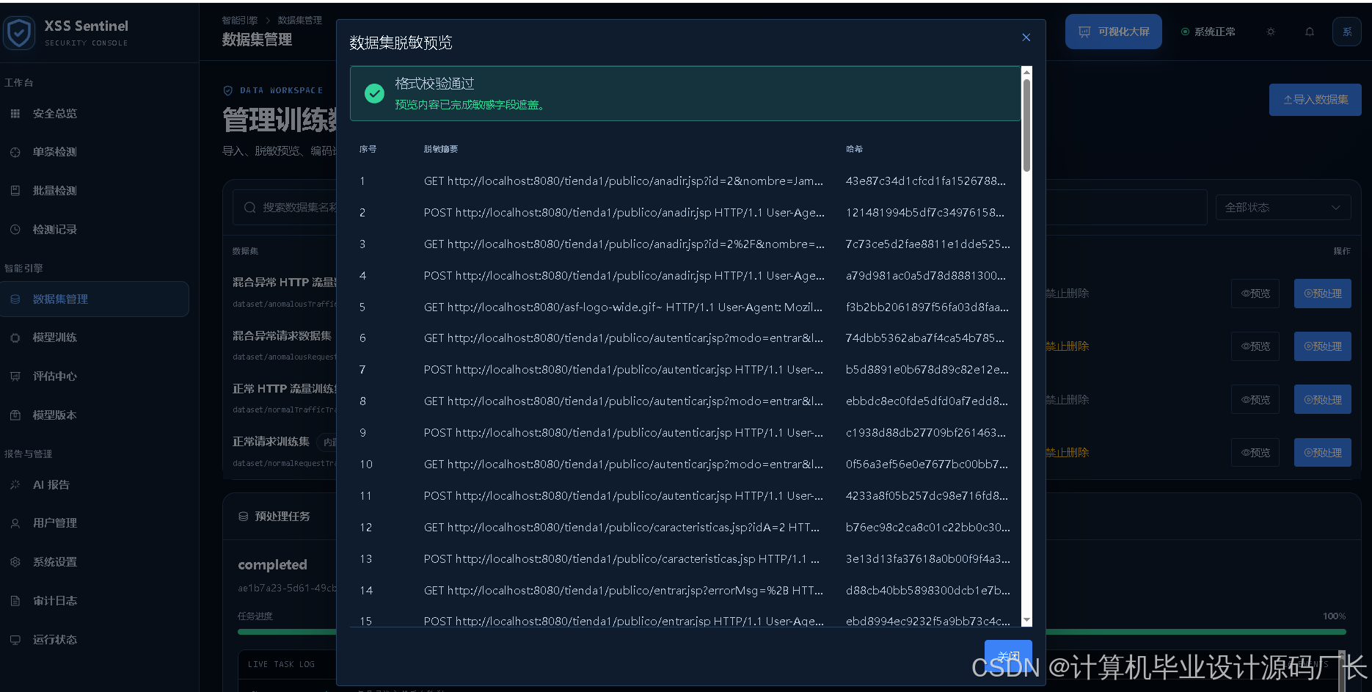Click the 哈希 column header

854,149
